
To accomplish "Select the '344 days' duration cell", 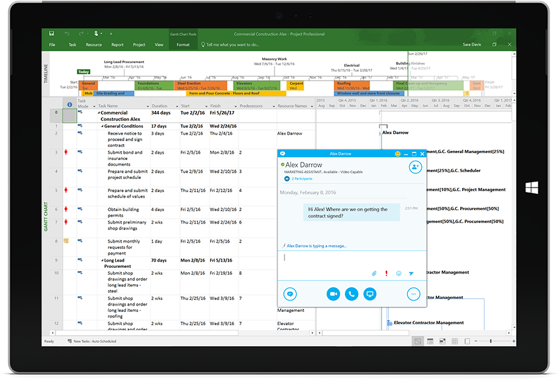I will point(165,116).
